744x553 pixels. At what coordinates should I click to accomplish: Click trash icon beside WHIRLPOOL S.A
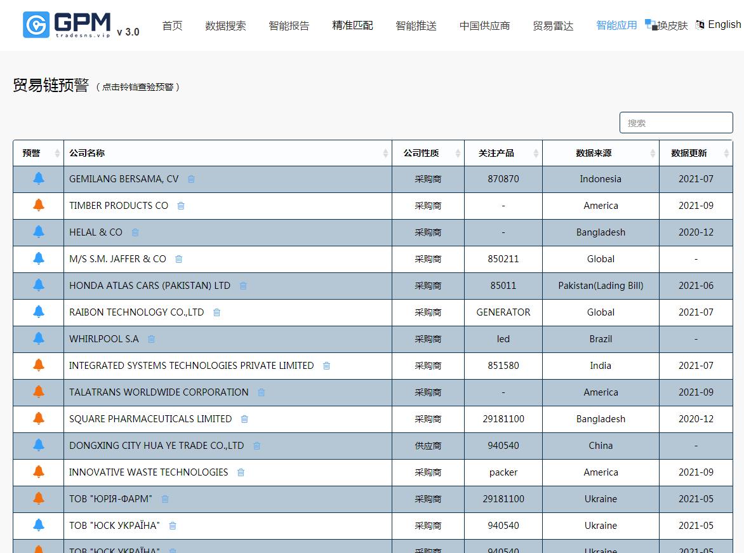[151, 338]
